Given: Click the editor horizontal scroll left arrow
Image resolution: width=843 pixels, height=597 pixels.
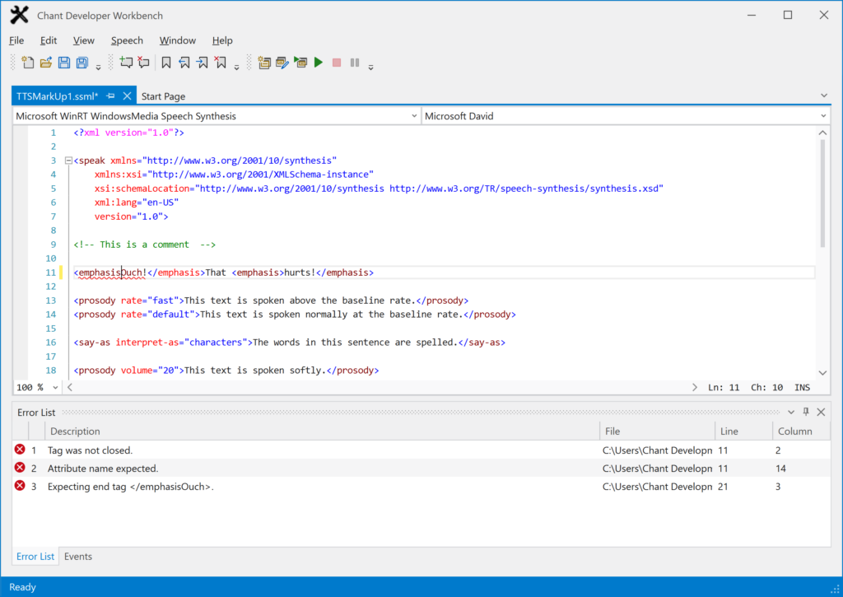Looking at the screenshot, I should tap(70, 387).
